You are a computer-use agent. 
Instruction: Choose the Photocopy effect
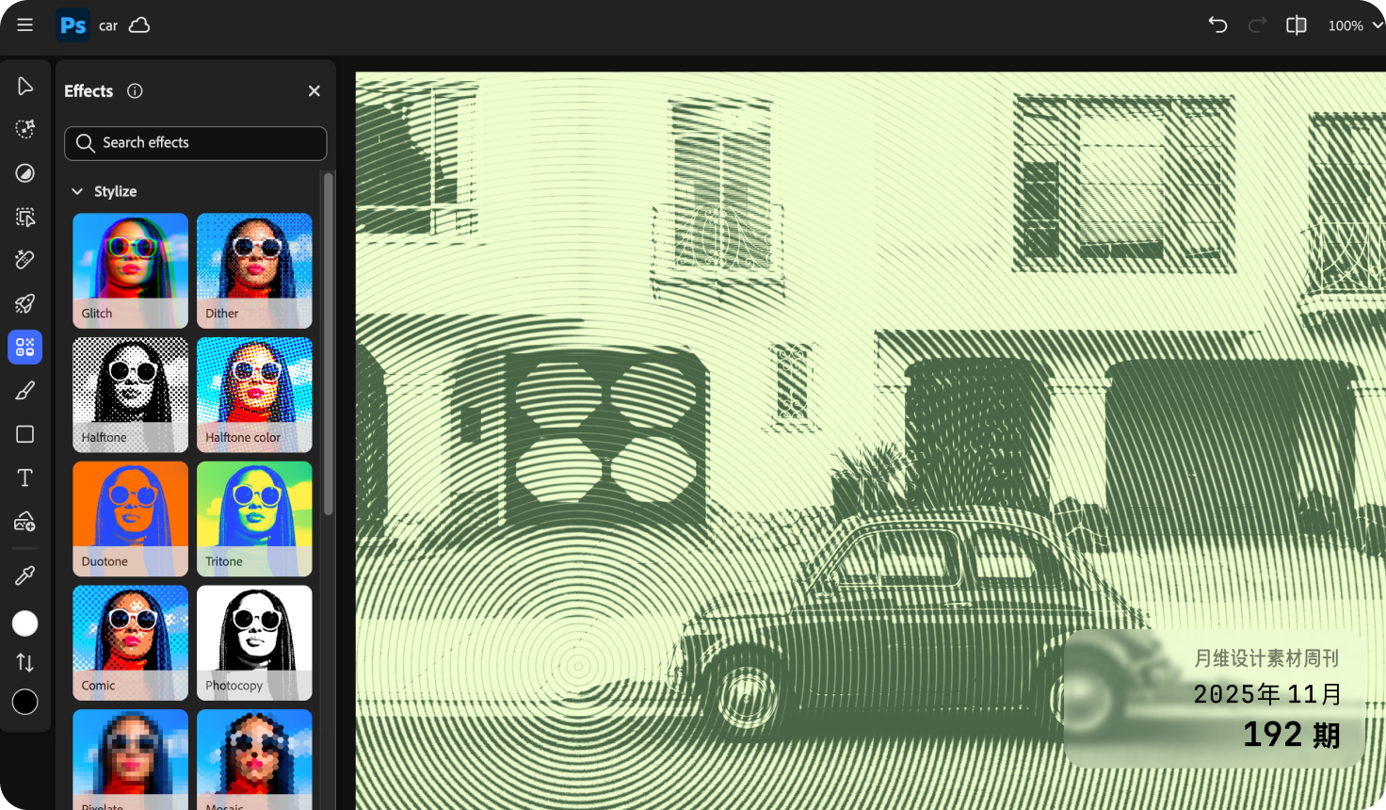(x=254, y=642)
